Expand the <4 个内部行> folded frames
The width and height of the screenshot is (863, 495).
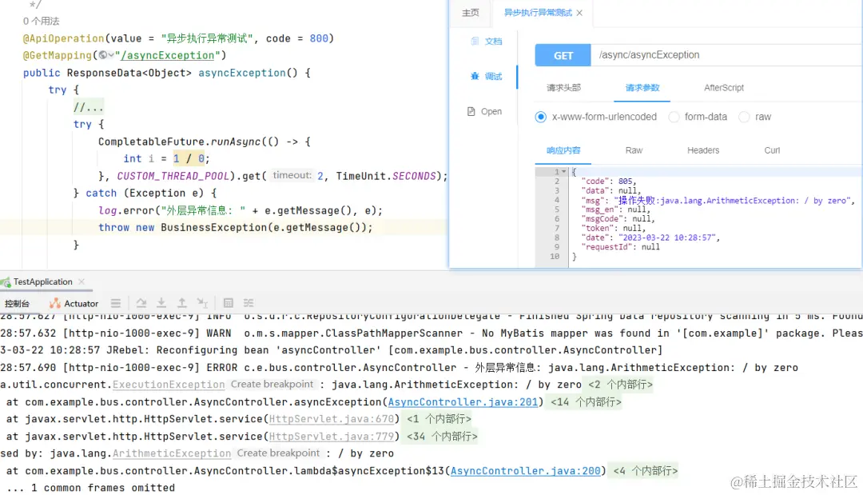click(x=645, y=471)
